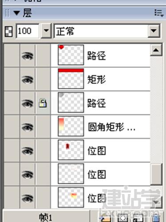This screenshot has height=222, width=166.
Task: Click the red 矩形 layer thumbnail
Action: tap(71, 79)
